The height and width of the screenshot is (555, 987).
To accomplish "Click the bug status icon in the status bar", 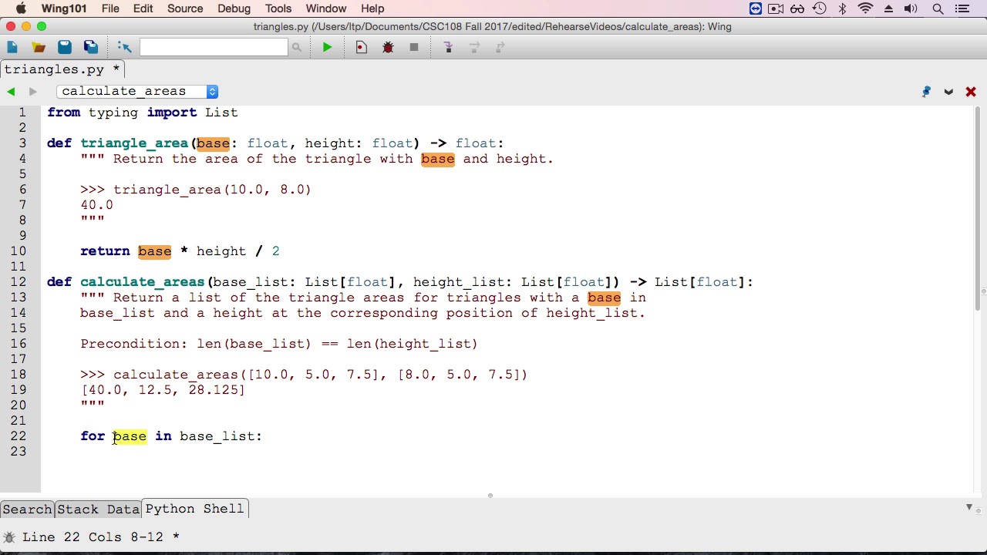I will pos(8,537).
